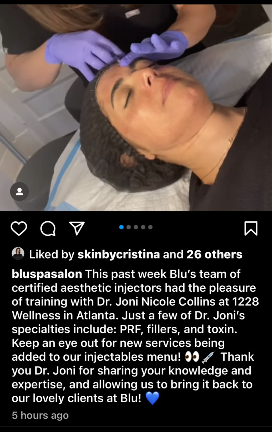Image resolution: width=272 pixels, height=432 pixels.
Task: Open skinbycristina username link
Action: 118,254
